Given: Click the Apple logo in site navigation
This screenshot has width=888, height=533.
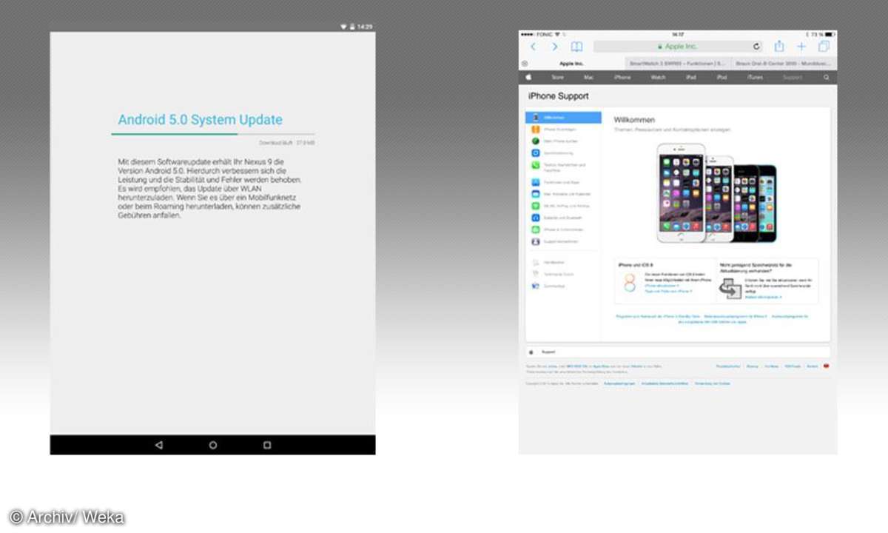Looking at the screenshot, I should point(529,77).
